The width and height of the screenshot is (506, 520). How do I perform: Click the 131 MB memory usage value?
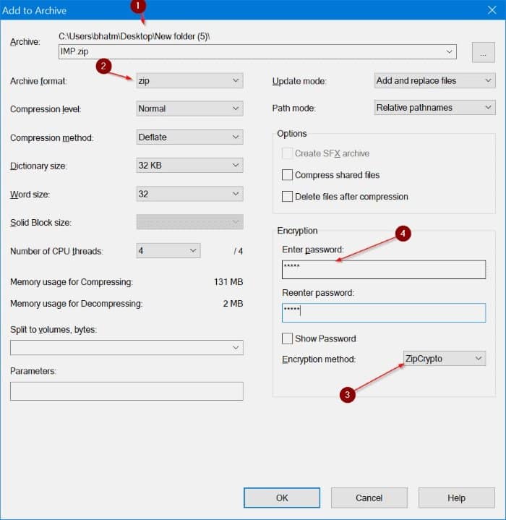point(228,282)
